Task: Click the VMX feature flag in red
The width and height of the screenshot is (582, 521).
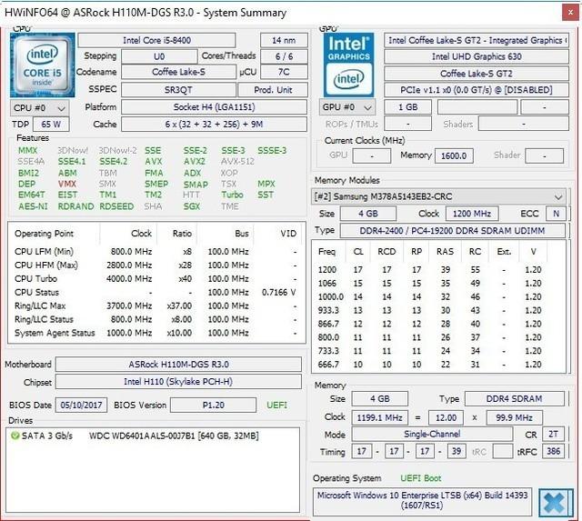Action: (x=67, y=184)
